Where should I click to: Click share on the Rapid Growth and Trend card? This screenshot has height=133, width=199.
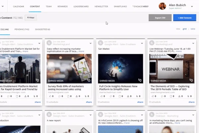38,102
